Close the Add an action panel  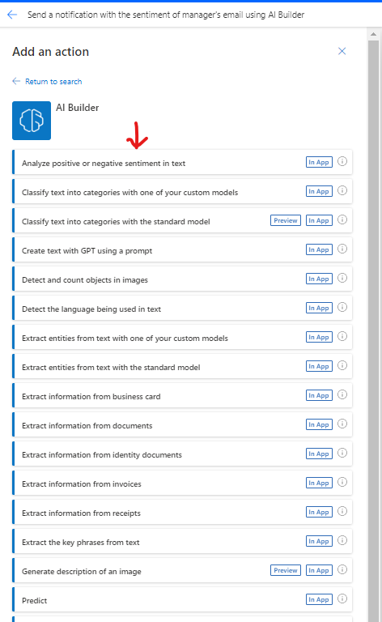(x=342, y=51)
